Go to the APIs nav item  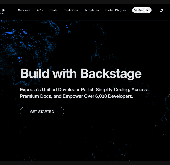click(x=40, y=10)
